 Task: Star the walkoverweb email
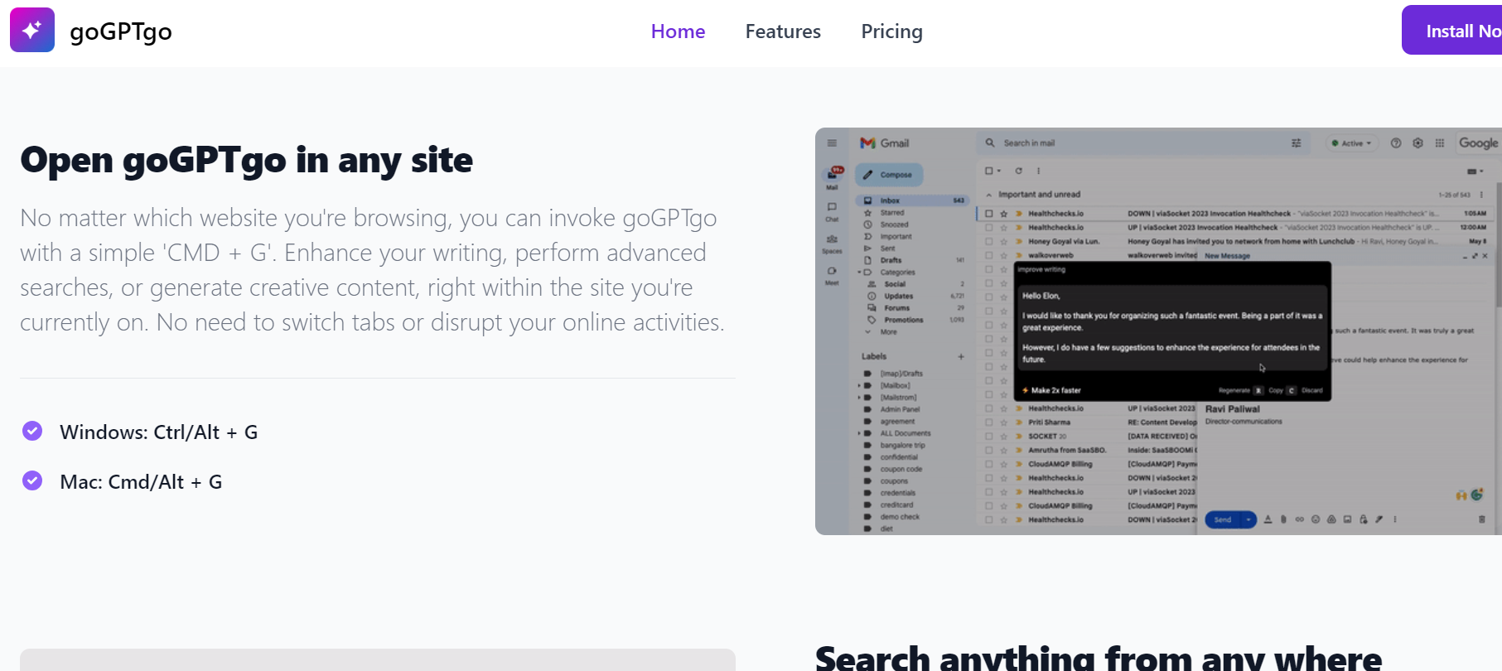click(1004, 255)
